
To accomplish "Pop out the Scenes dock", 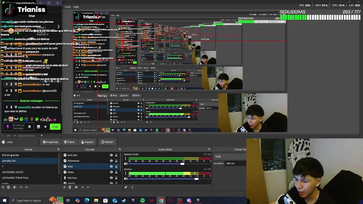I will [x=58, y=149].
